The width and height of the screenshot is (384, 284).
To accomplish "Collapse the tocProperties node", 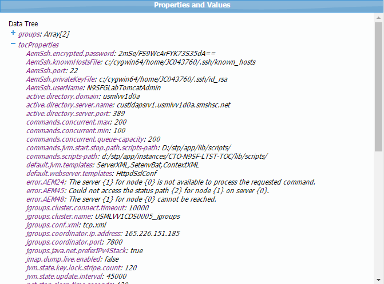I will pos(13,44).
